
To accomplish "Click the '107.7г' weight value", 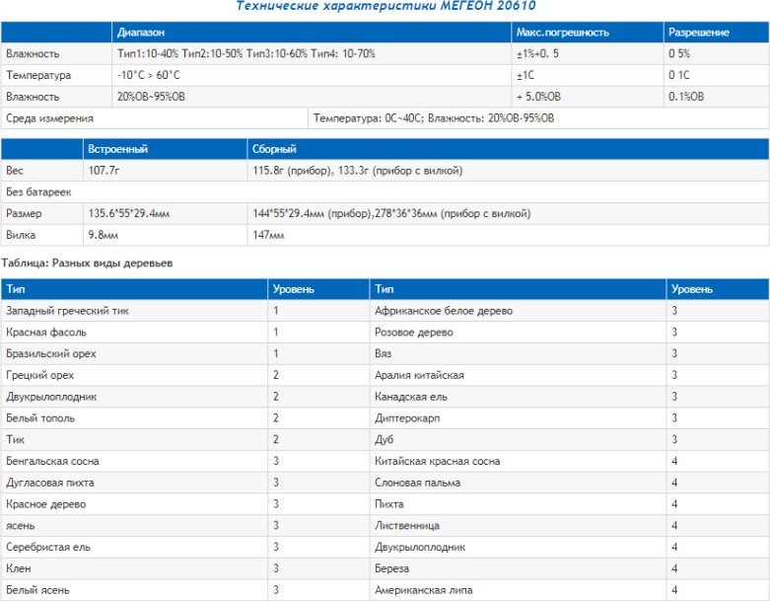I will pos(104,171).
